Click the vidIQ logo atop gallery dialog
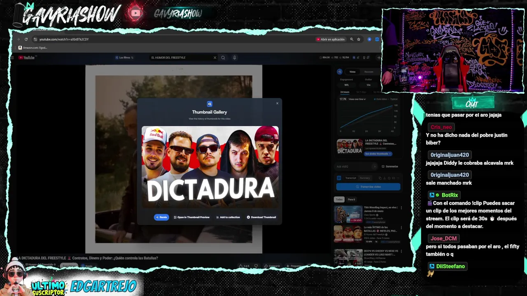 point(210,104)
